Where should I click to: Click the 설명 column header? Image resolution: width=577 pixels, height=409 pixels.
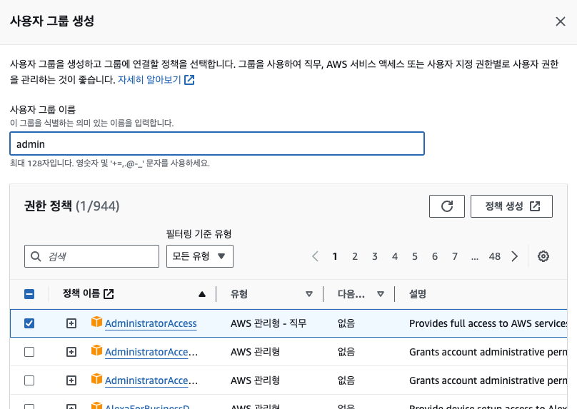[x=418, y=294]
